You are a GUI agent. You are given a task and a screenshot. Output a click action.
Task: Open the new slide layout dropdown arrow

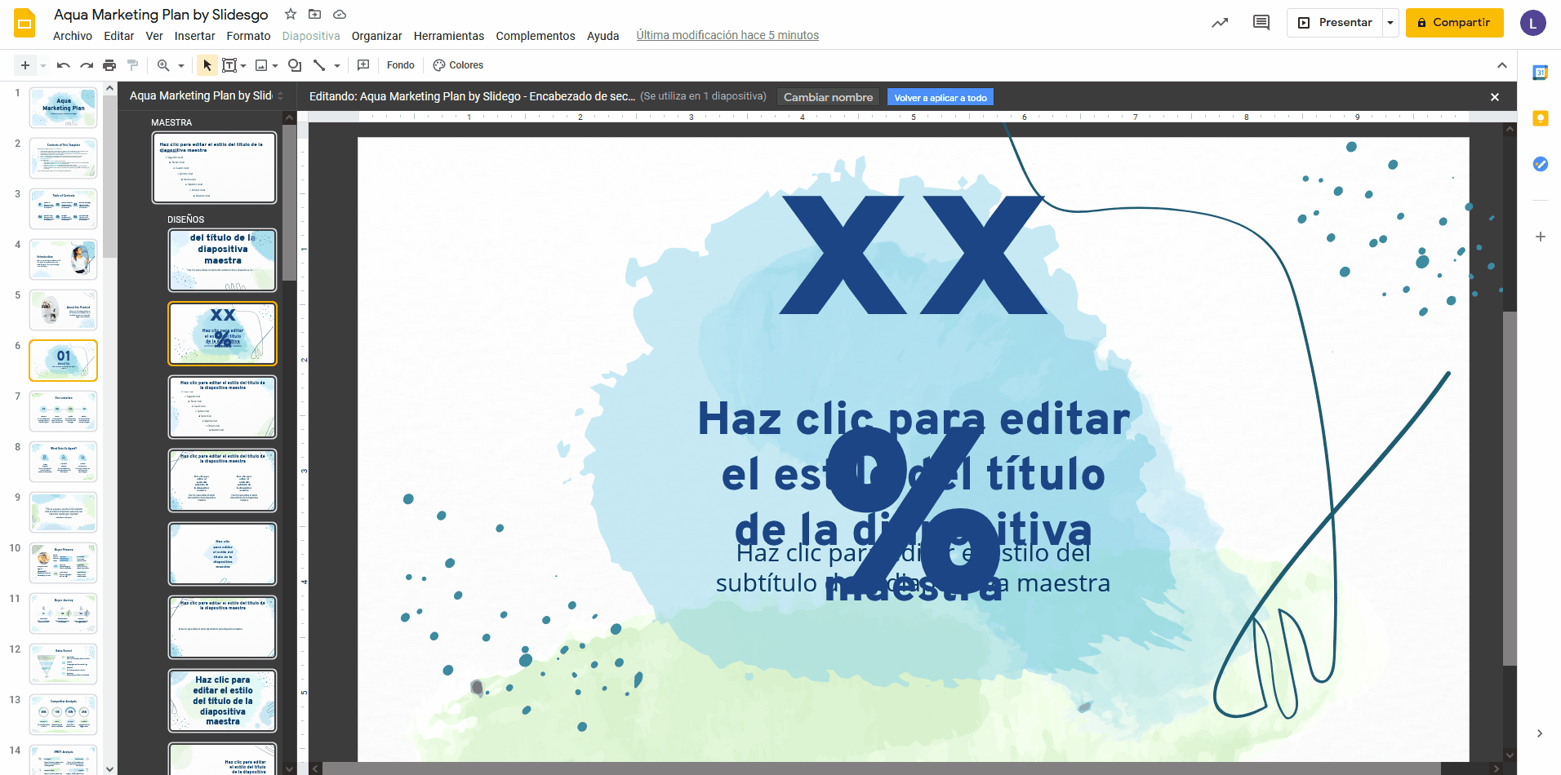[43, 65]
